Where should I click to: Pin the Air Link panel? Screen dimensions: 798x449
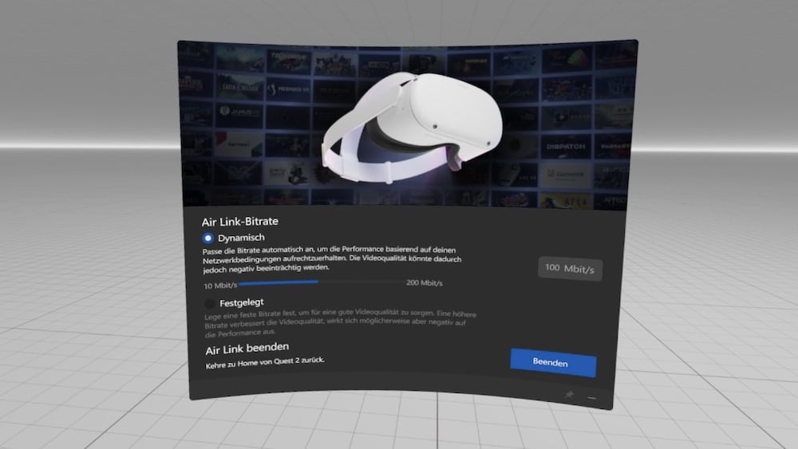click(x=569, y=395)
